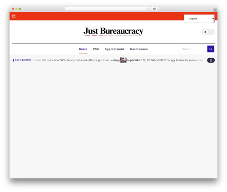Open the PSU menu item
The height and width of the screenshot is (192, 227).
pos(96,49)
